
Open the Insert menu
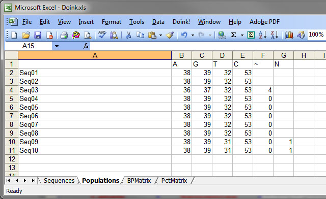[x=86, y=22]
